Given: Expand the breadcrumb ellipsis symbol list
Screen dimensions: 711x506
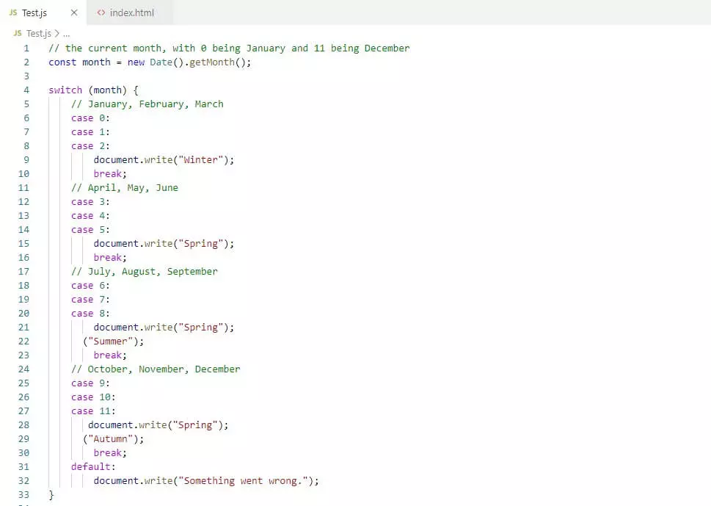Looking at the screenshot, I should pos(66,33).
